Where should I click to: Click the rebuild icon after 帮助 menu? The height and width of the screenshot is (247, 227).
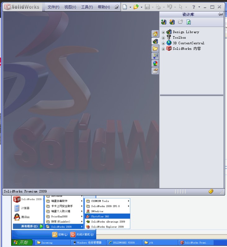pos(117,7)
